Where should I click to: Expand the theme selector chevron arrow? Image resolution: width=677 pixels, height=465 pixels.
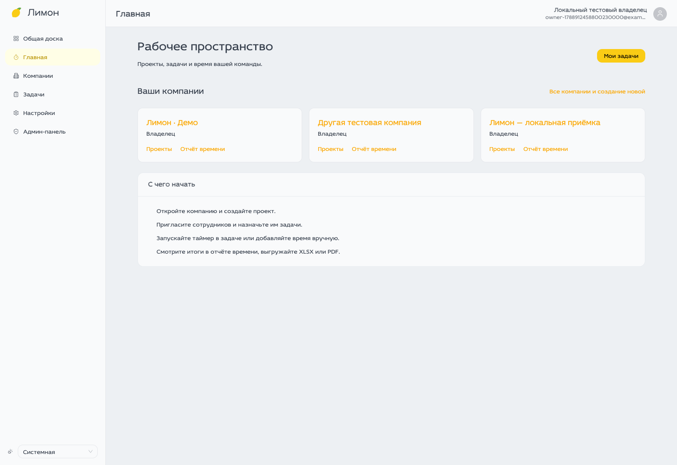click(x=90, y=451)
